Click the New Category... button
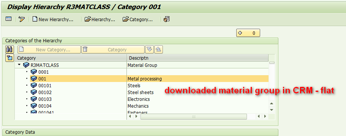This screenshot has height=136, width=346. (49, 49)
